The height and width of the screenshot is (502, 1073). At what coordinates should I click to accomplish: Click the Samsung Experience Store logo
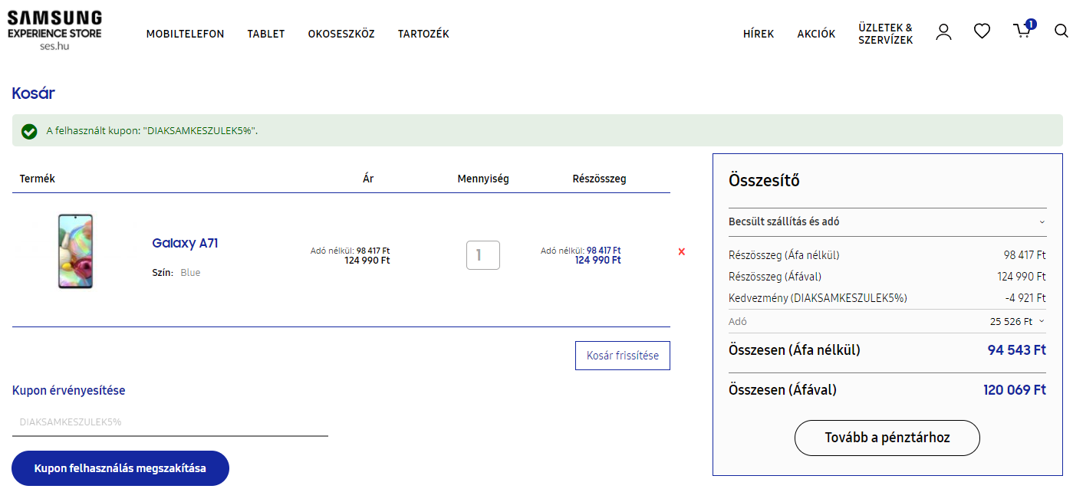[x=54, y=31]
